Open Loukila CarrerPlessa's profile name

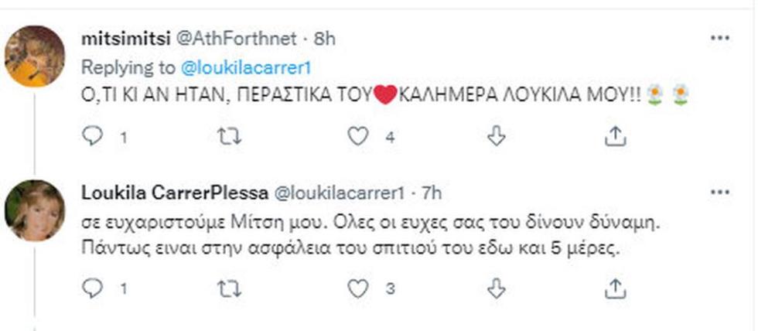click(x=175, y=193)
